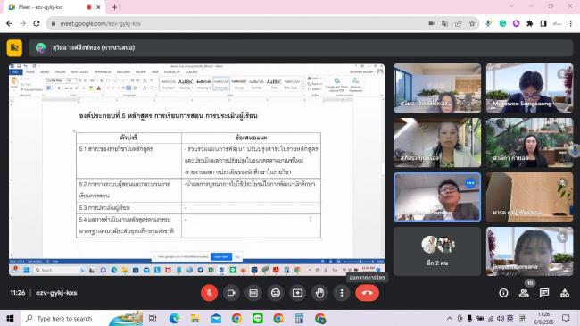
Task: Open the meeting details info icon
Action: (x=503, y=293)
